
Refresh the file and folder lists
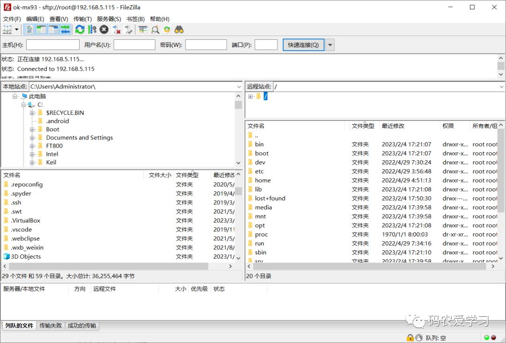tap(80, 30)
